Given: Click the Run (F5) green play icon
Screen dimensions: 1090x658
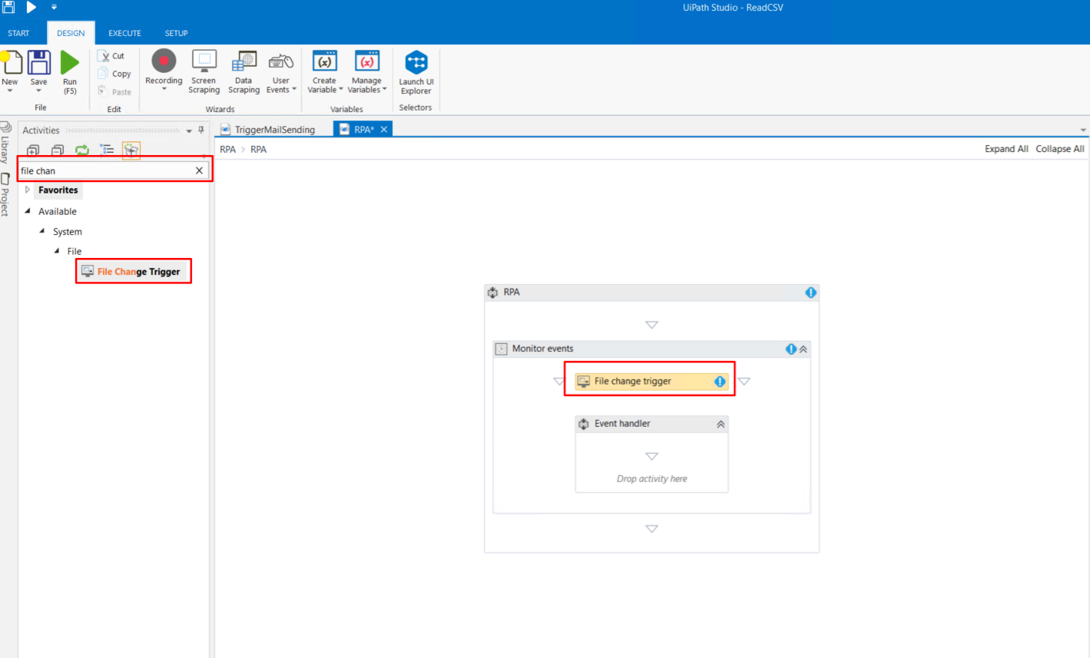Looking at the screenshot, I should click(70, 63).
